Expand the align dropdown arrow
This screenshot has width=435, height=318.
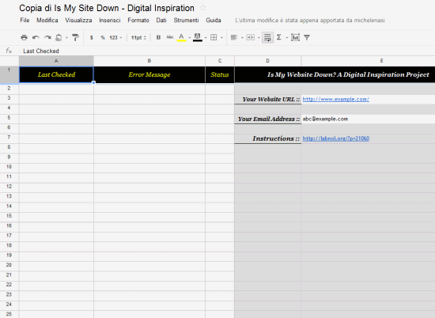click(x=242, y=38)
